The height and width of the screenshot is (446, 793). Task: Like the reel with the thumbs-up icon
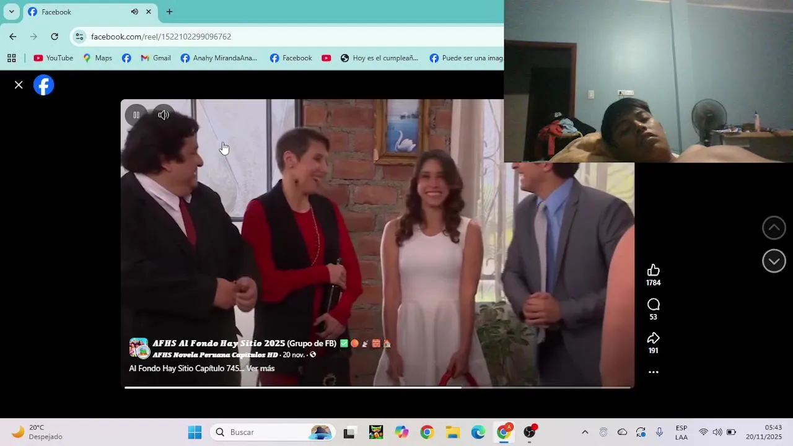pos(653,270)
